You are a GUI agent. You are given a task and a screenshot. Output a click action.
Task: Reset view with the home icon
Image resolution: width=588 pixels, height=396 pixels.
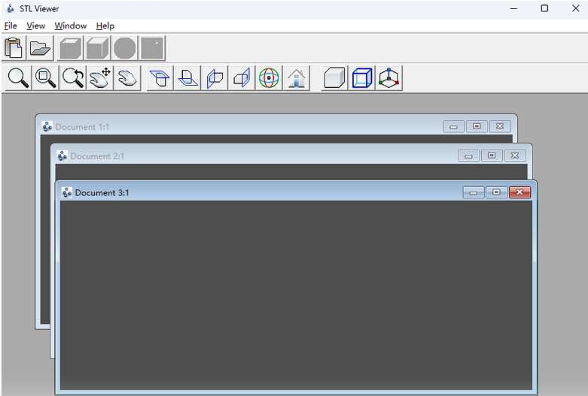coord(296,77)
